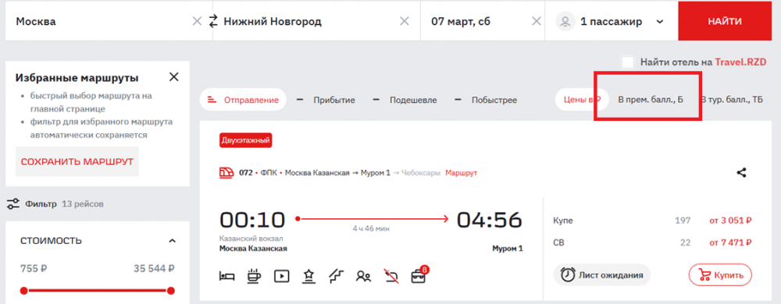Click Муром 1 arrival station name
The height and width of the screenshot is (304, 781).
point(508,249)
